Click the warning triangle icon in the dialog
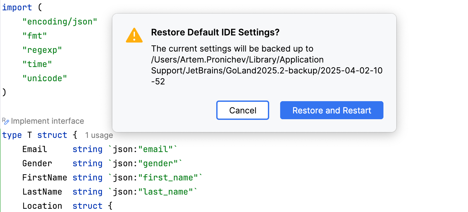Screen dimensions: 468x212 [134, 34]
